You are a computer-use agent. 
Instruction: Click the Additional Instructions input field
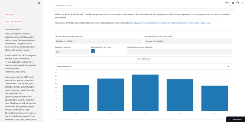(x=179, y=52)
